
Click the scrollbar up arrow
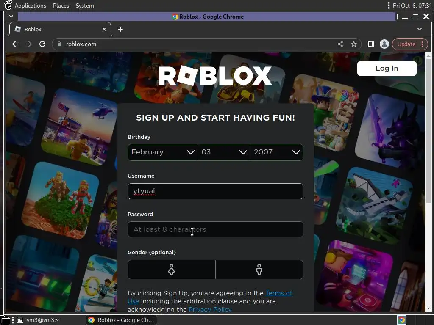point(428,56)
